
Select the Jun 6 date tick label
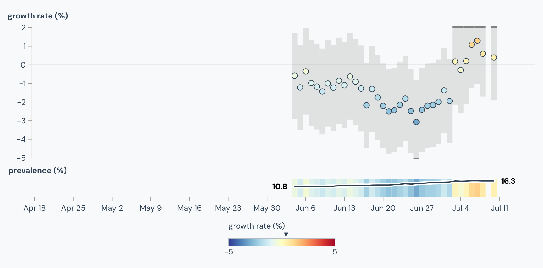click(x=305, y=208)
